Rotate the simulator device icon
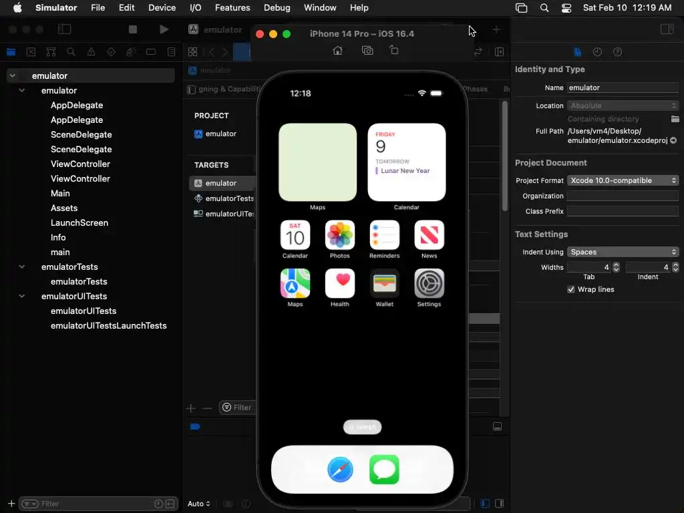 pos(394,51)
